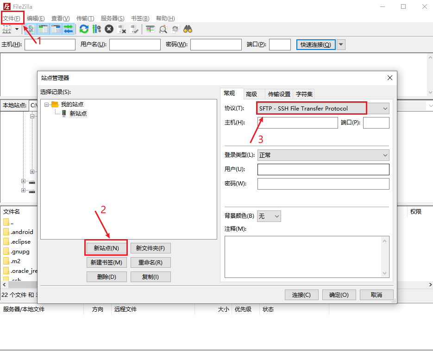
Task: Open the 编辑(E) menu
Action: coord(36,18)
